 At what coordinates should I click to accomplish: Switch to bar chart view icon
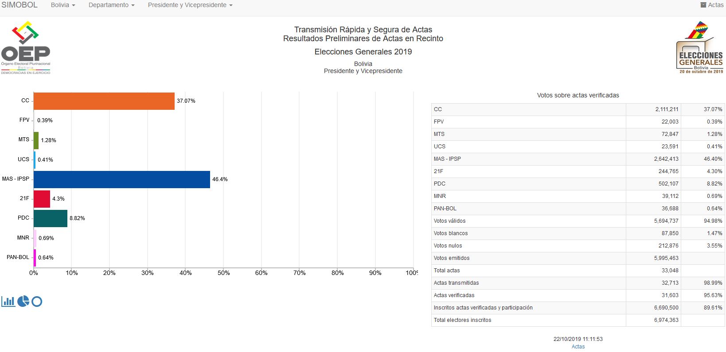[x=8, y=302]
